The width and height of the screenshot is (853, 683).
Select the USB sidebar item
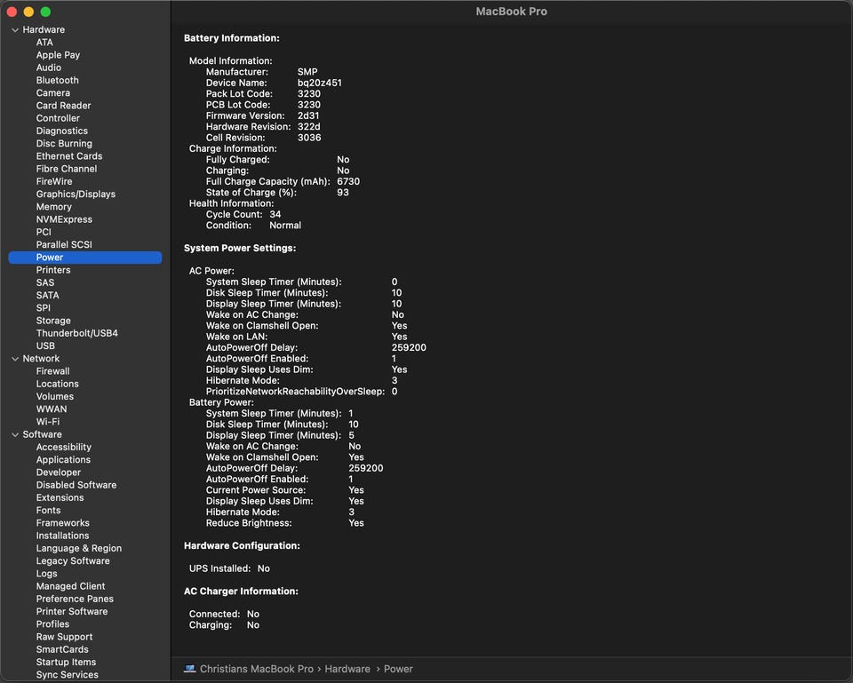click(45, 346)
